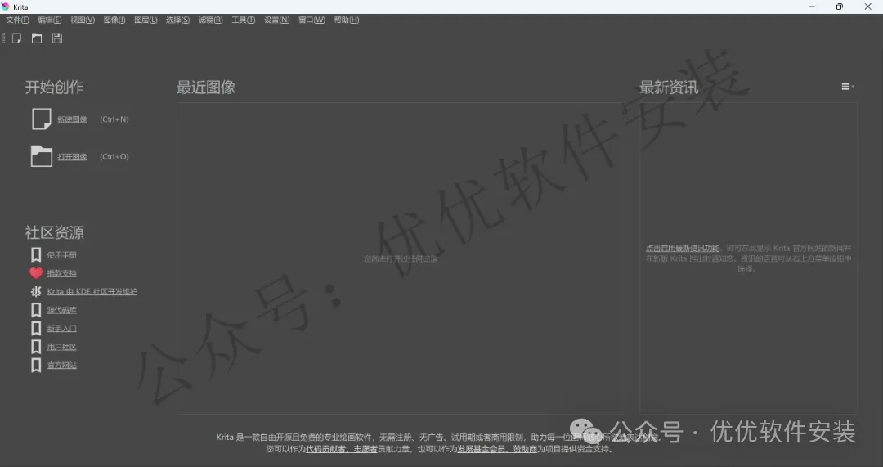Open the 工具(T) menu
The width and height of the screenshot is (883, 467).
pos(244,20)
